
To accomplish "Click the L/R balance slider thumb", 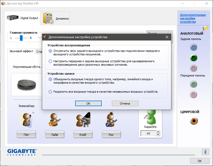I will point(21,38).
